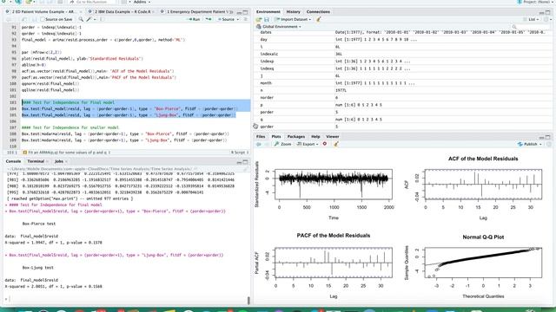The width and height of the screenshot is (556, 312).
Task: Click the Run button
Action: coord(194,19)
